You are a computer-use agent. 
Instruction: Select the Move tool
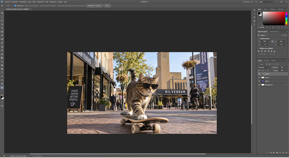click(x=2, y=13)
